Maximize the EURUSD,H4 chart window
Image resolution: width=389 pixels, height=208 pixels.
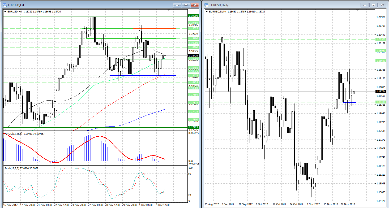click(x=186, y=5)
